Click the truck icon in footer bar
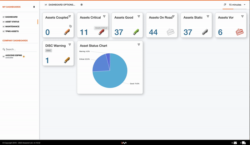This screenshot has width=250, height=145. 244,143
